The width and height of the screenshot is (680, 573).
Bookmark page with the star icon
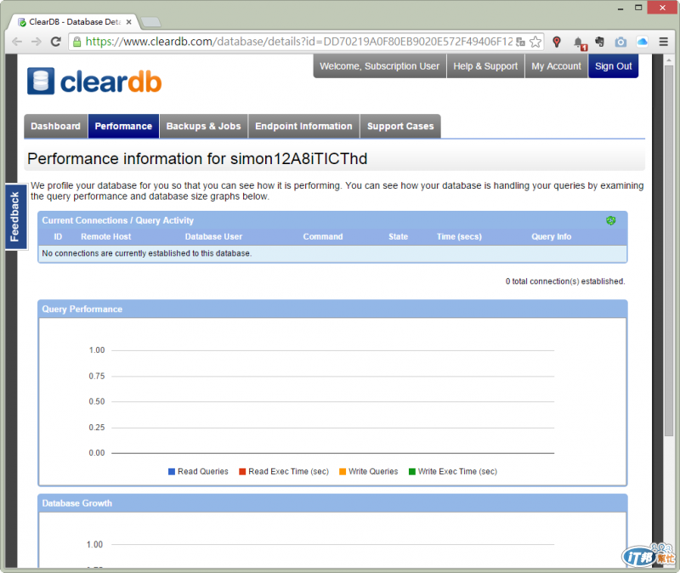coord(535,42)
